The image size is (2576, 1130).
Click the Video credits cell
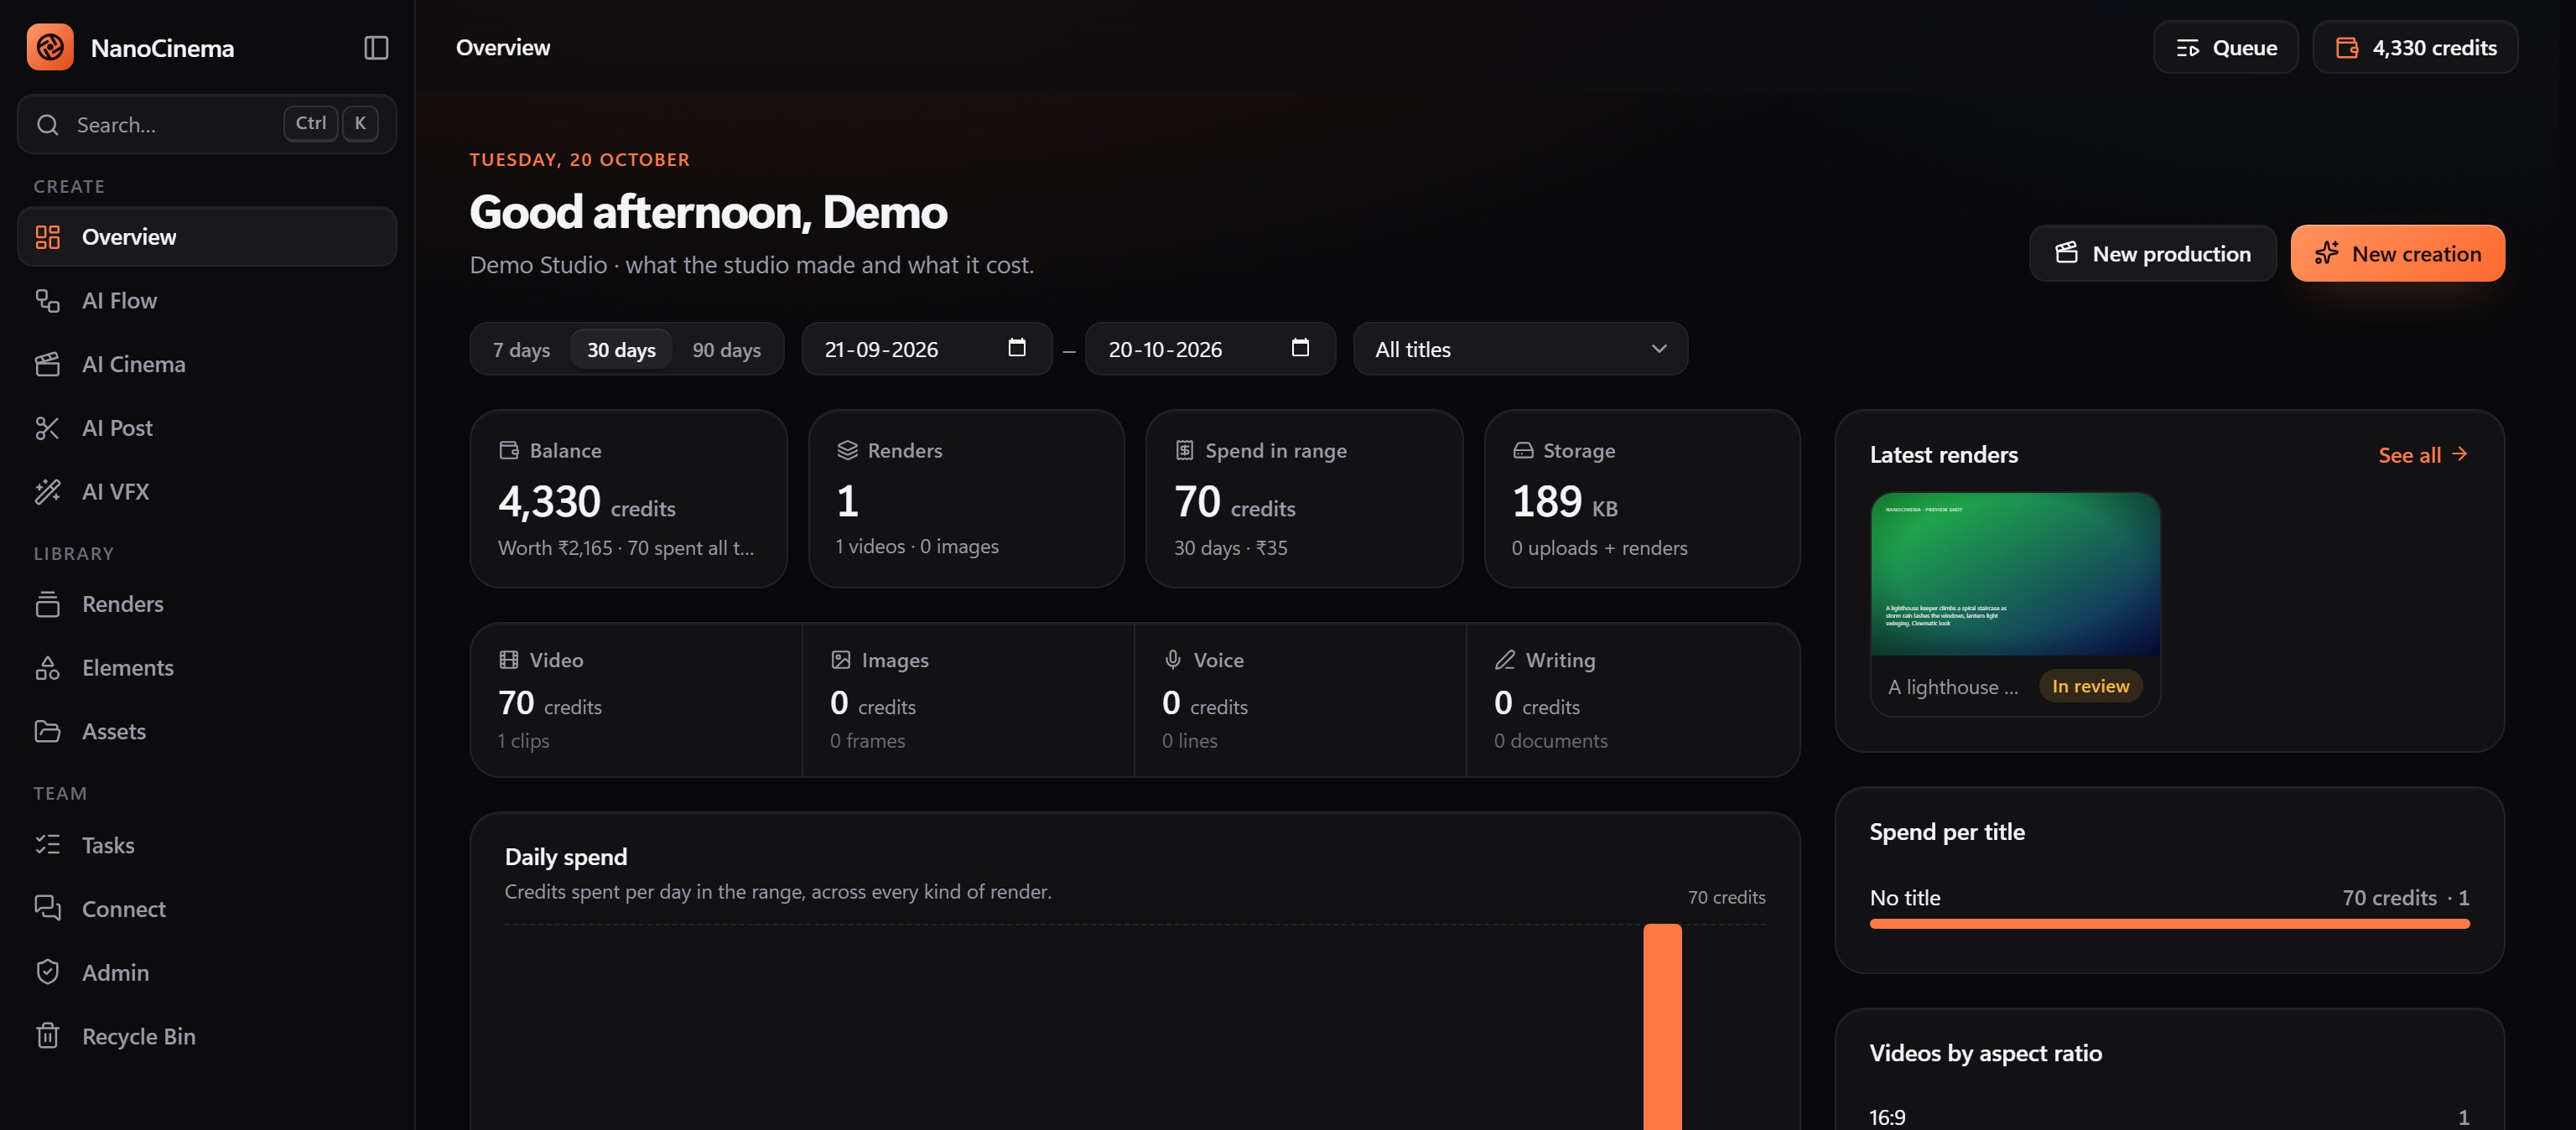pos(636,700)
